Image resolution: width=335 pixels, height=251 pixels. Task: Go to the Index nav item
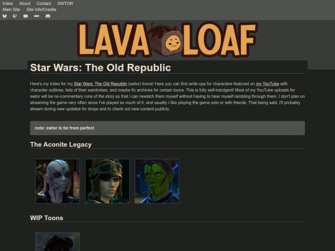coord(7,4)
